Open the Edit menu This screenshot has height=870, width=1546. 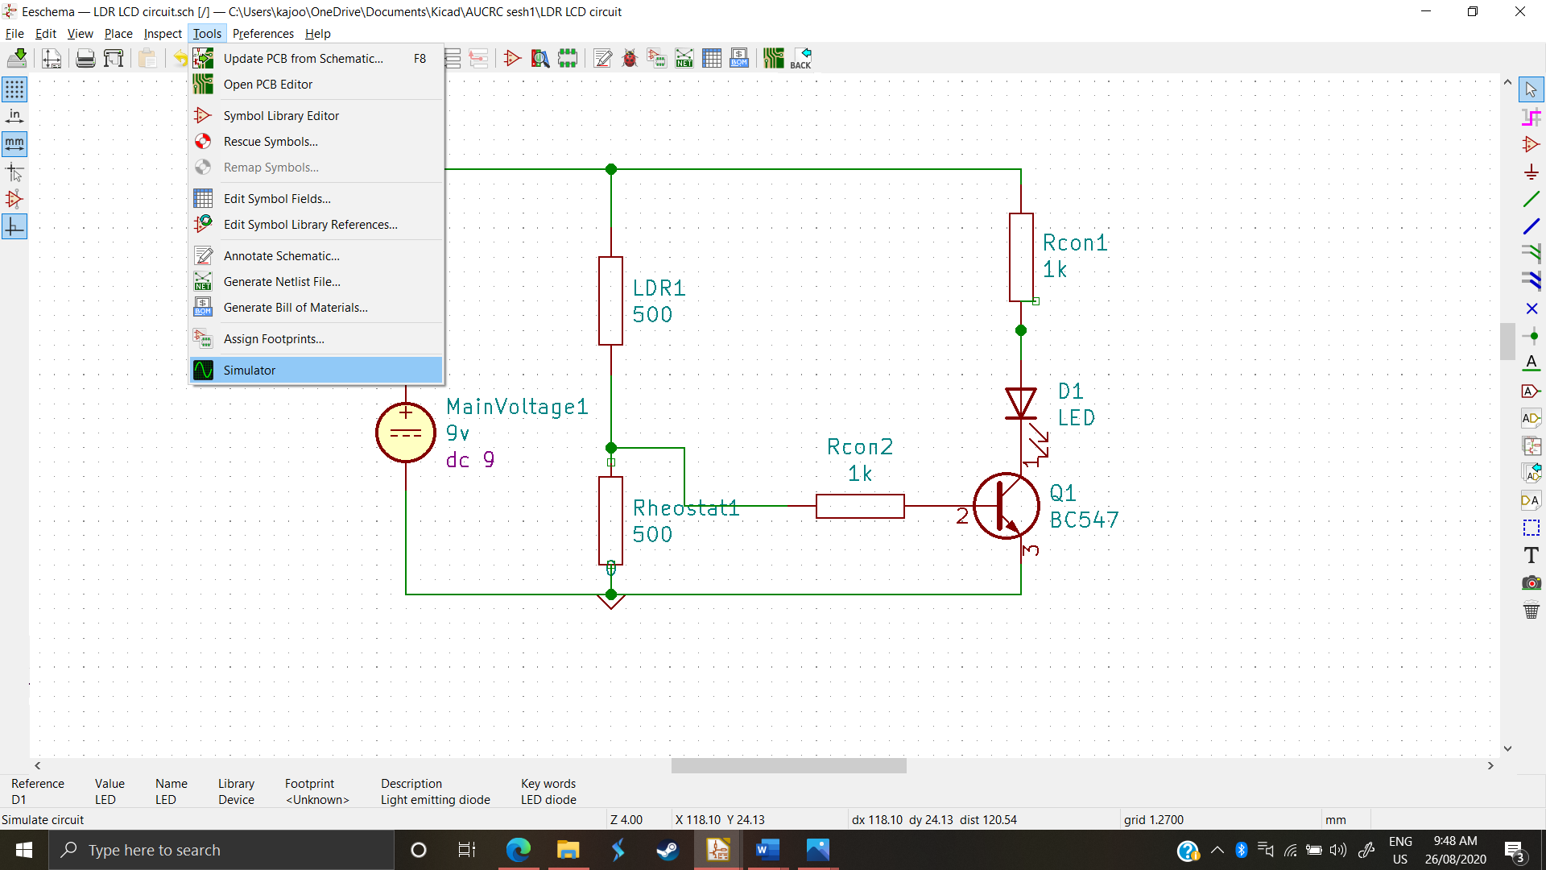coord(46,34)
